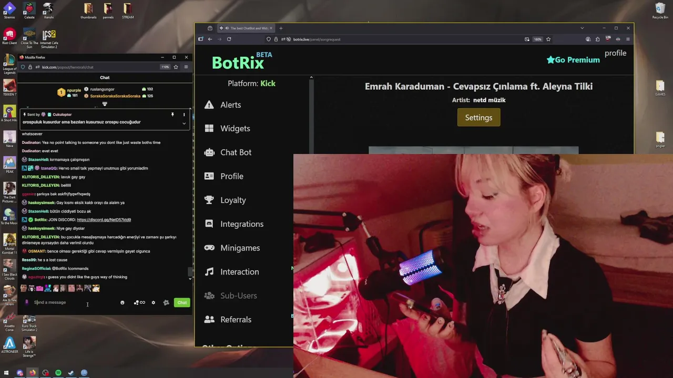This screenshot has height=378, width=673.
Task: Select the Interaction menu item
Action: coord(232,271)
